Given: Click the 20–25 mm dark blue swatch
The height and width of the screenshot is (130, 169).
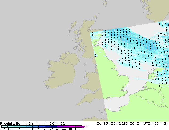Looking at the screenshot, I should 48,127.
